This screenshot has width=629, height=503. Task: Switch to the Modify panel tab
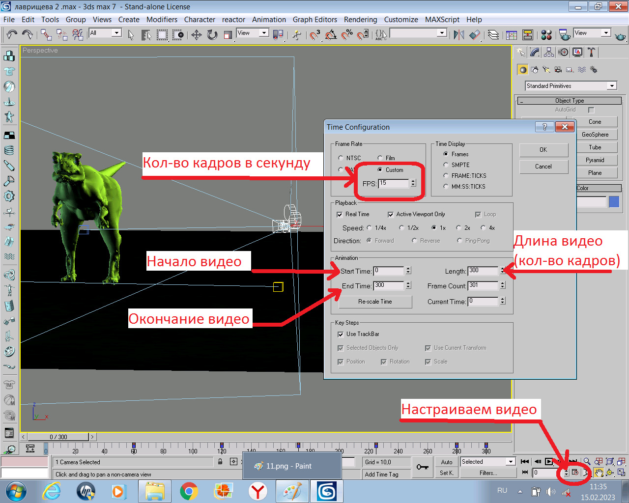click(535, 52)
